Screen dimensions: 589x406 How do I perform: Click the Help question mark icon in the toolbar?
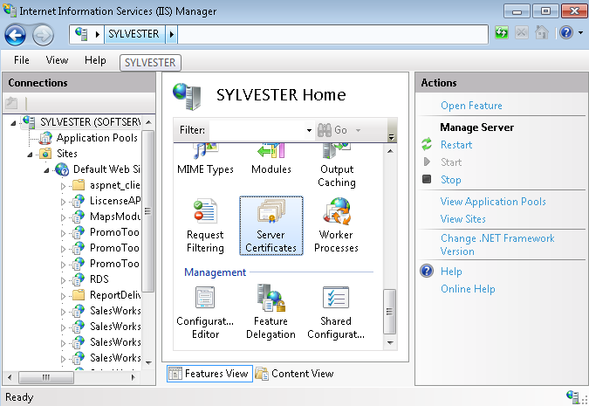[x=566, y=32]
